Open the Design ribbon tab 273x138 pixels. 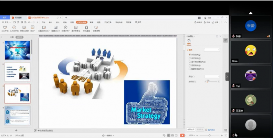(58, 23)
